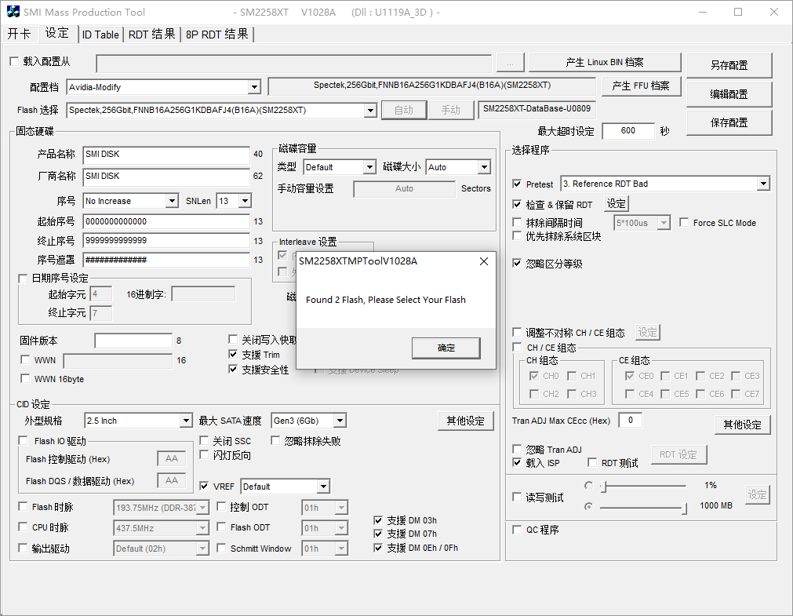793x616 pixels.
Task: Select the 1% radio button
Action: pos(589,486)
